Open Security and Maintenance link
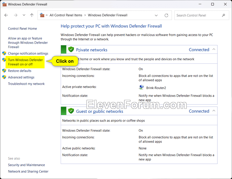The width and height of the screenshot is (232, 179). point(26,165)
